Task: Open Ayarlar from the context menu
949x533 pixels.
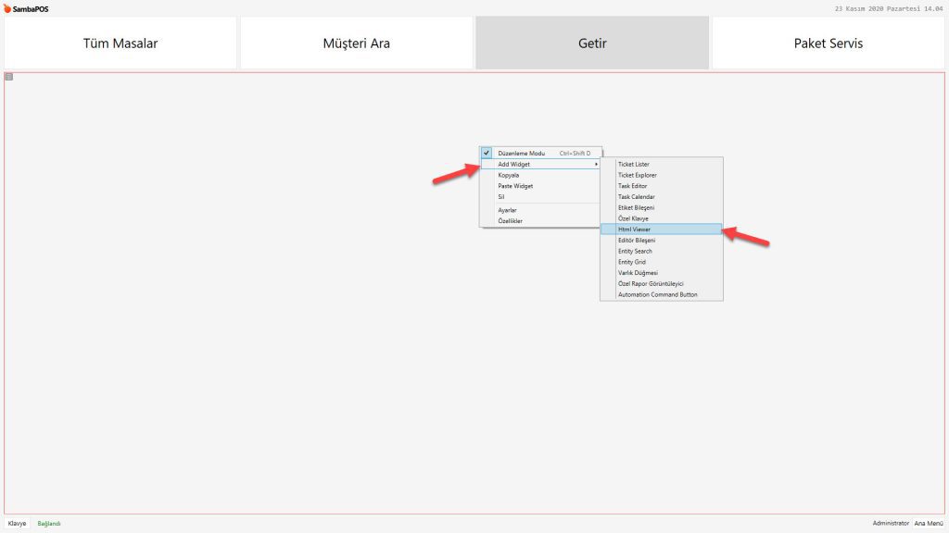Action: [x=507, y=210]
